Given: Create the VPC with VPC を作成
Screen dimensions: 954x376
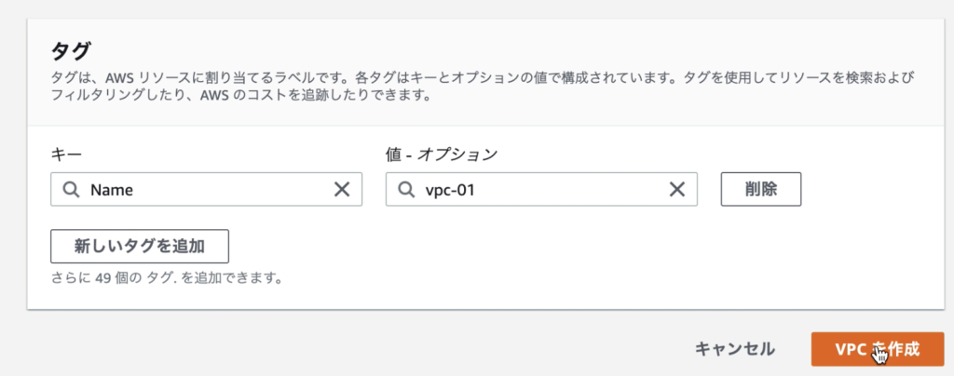Looking at the screenshot, I should tap(878, 349).
